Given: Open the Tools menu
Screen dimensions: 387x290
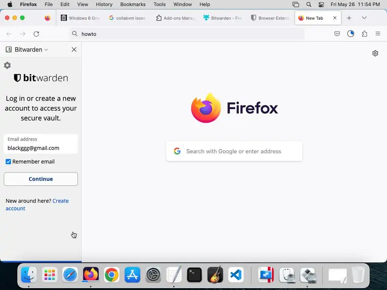Looking at the screenshot, I should (160, 5).
